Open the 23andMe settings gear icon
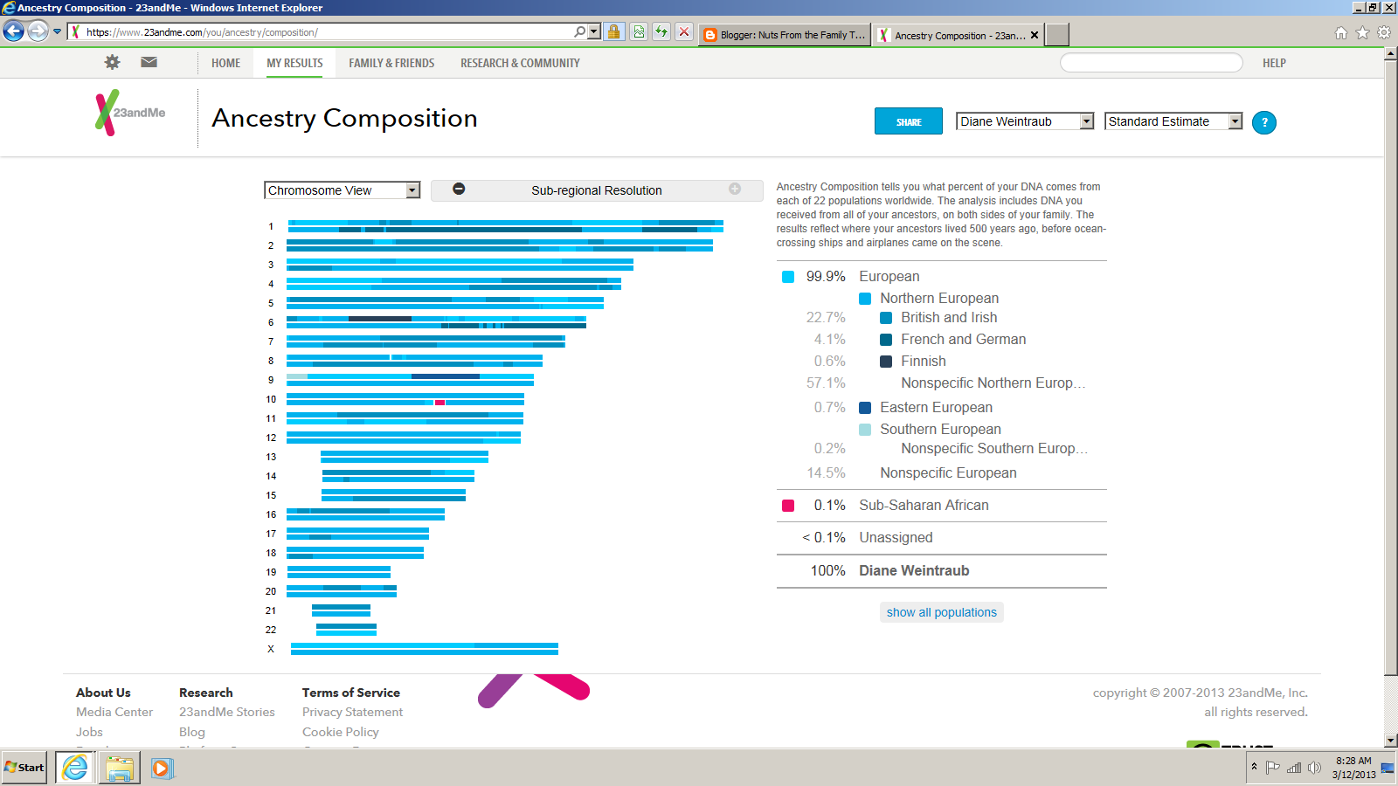 coord(112,62)
